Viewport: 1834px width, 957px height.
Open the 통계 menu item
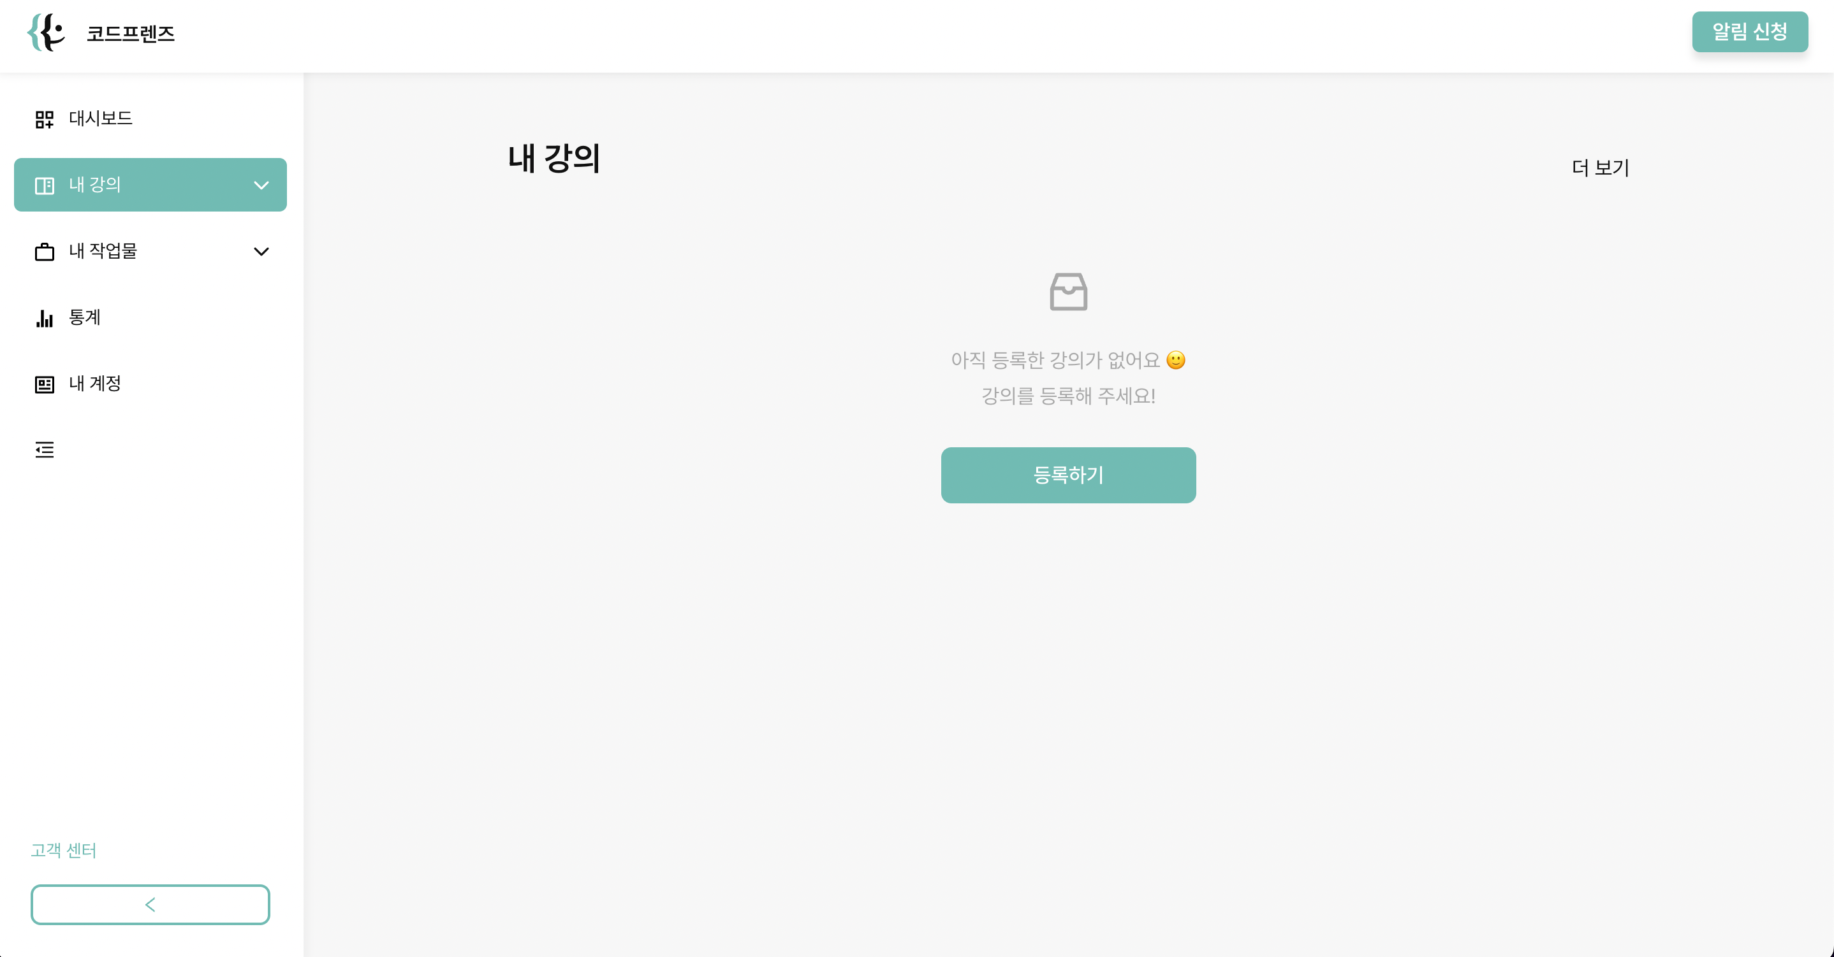pos(150,317)
